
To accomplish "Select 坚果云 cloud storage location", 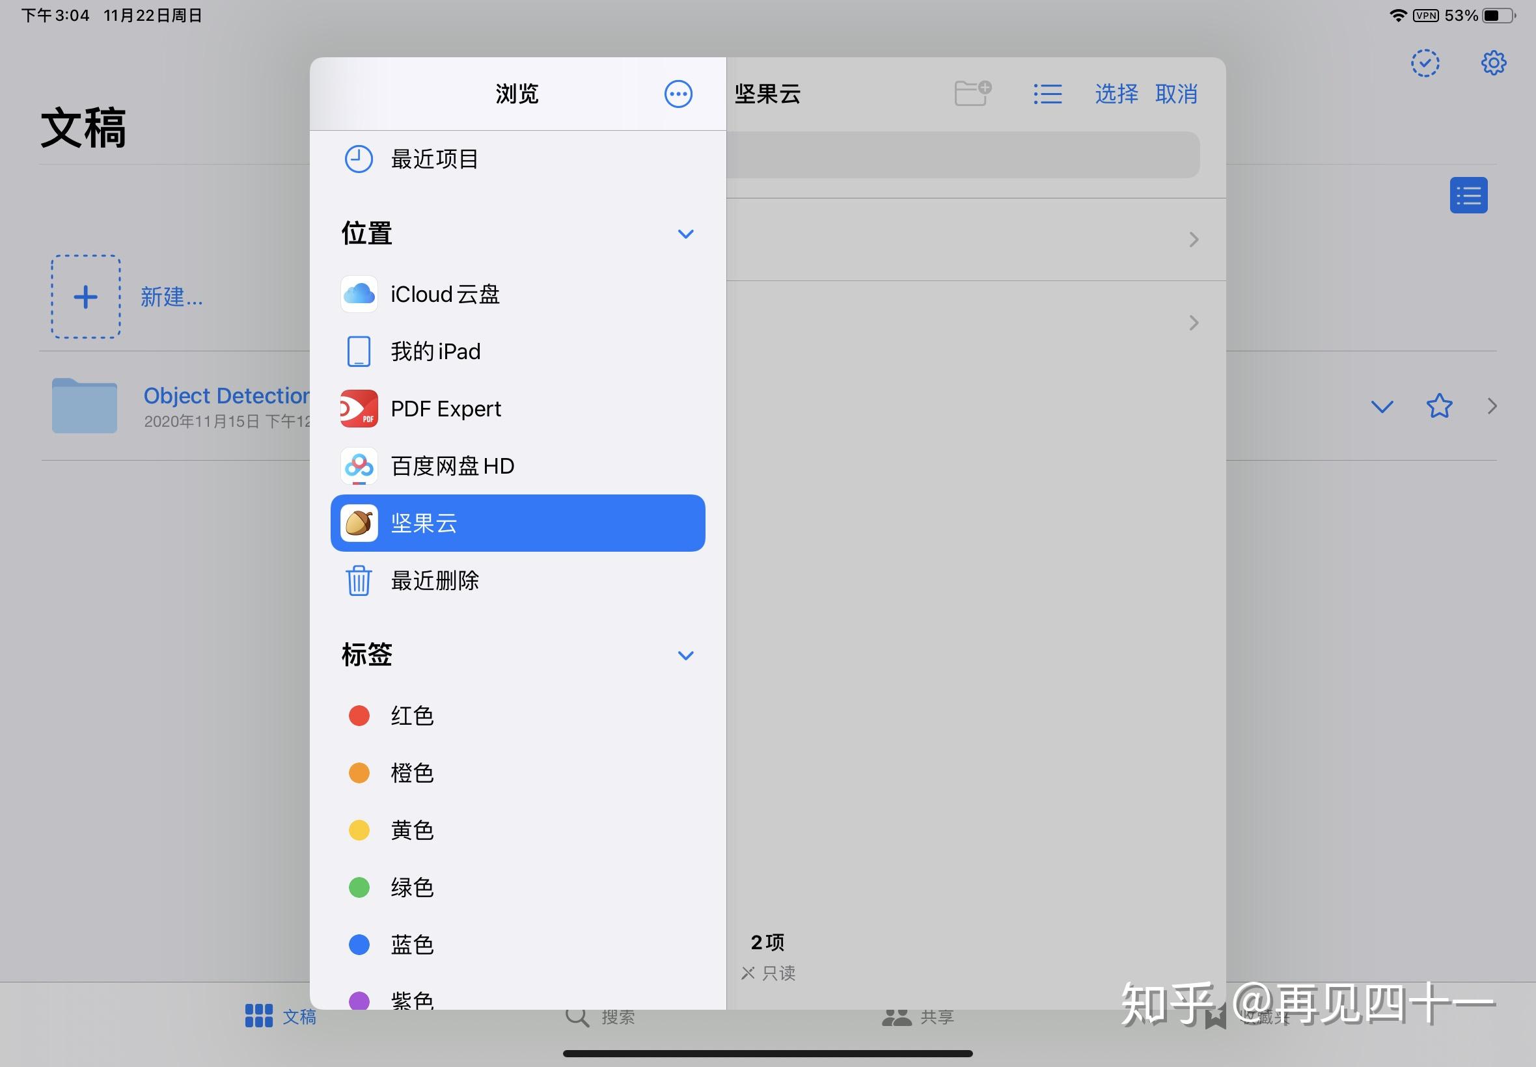I will (x=519, y=522).
